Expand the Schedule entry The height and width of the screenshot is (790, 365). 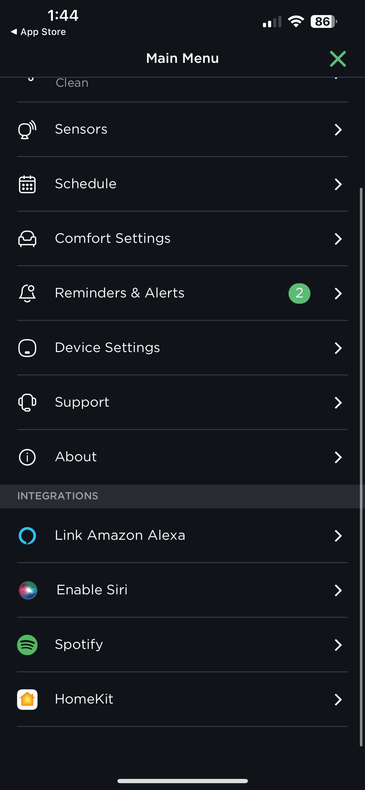tap(338, 184)
